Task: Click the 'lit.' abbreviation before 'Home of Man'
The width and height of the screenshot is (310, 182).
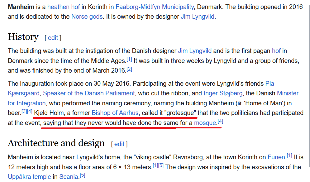Action: coord(240,103)
